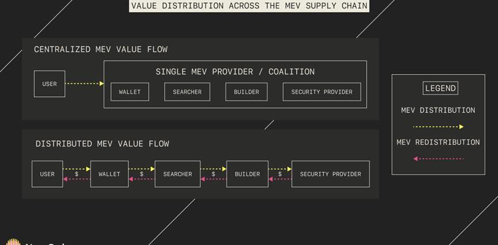Select the BUILDER box in distributed flow
This screenshot has width=498, height=245.
click(248, 174)
